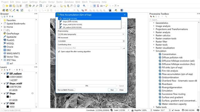Collapse the SIP_radient layer legend
Screen dimensions: 200x112
point(2,73)
